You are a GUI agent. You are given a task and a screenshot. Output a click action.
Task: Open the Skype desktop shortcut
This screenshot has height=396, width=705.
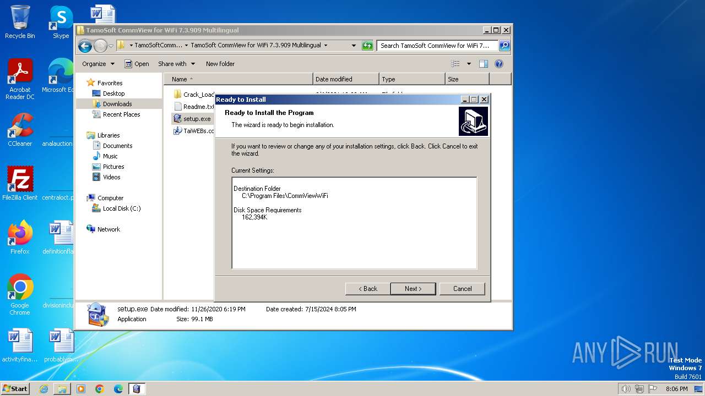tap(61, 22)
